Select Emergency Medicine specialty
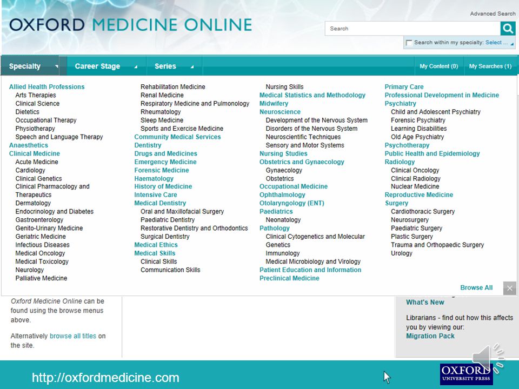Screen dimensions: 519x389 165,162
